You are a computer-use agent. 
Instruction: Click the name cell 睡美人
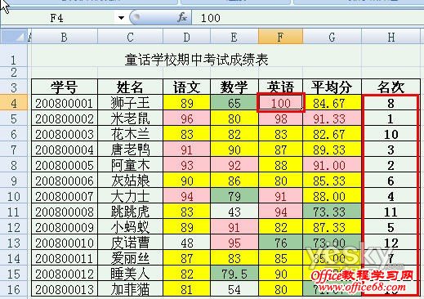click(130, 273)
